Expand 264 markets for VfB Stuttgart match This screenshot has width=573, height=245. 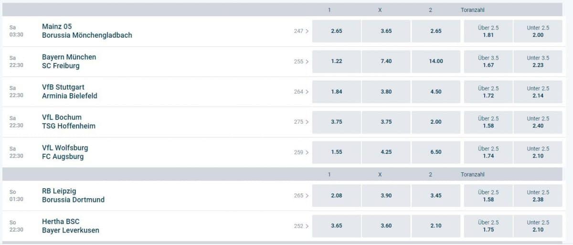pos(301,92)
